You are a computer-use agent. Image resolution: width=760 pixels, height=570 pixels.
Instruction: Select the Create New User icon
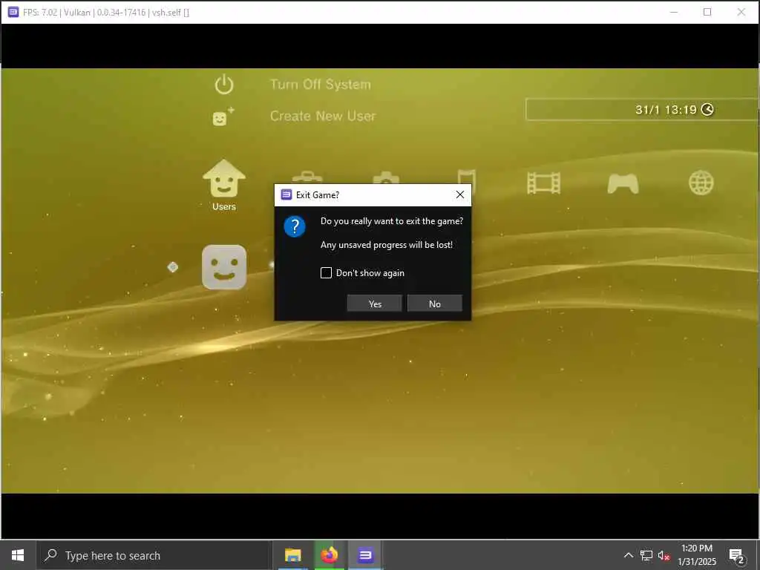tap(223, 117)
